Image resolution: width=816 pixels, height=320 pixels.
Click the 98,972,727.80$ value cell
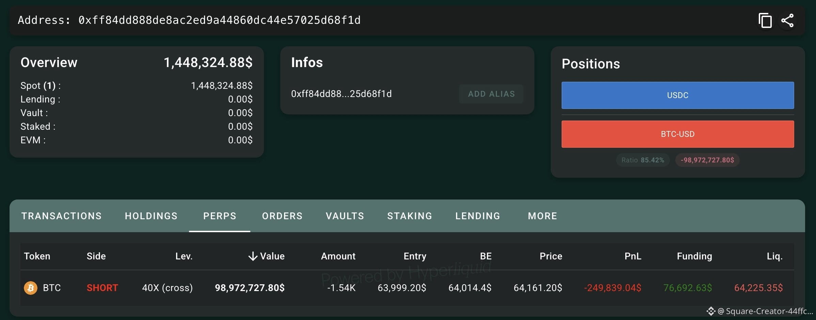pos(250,288)
